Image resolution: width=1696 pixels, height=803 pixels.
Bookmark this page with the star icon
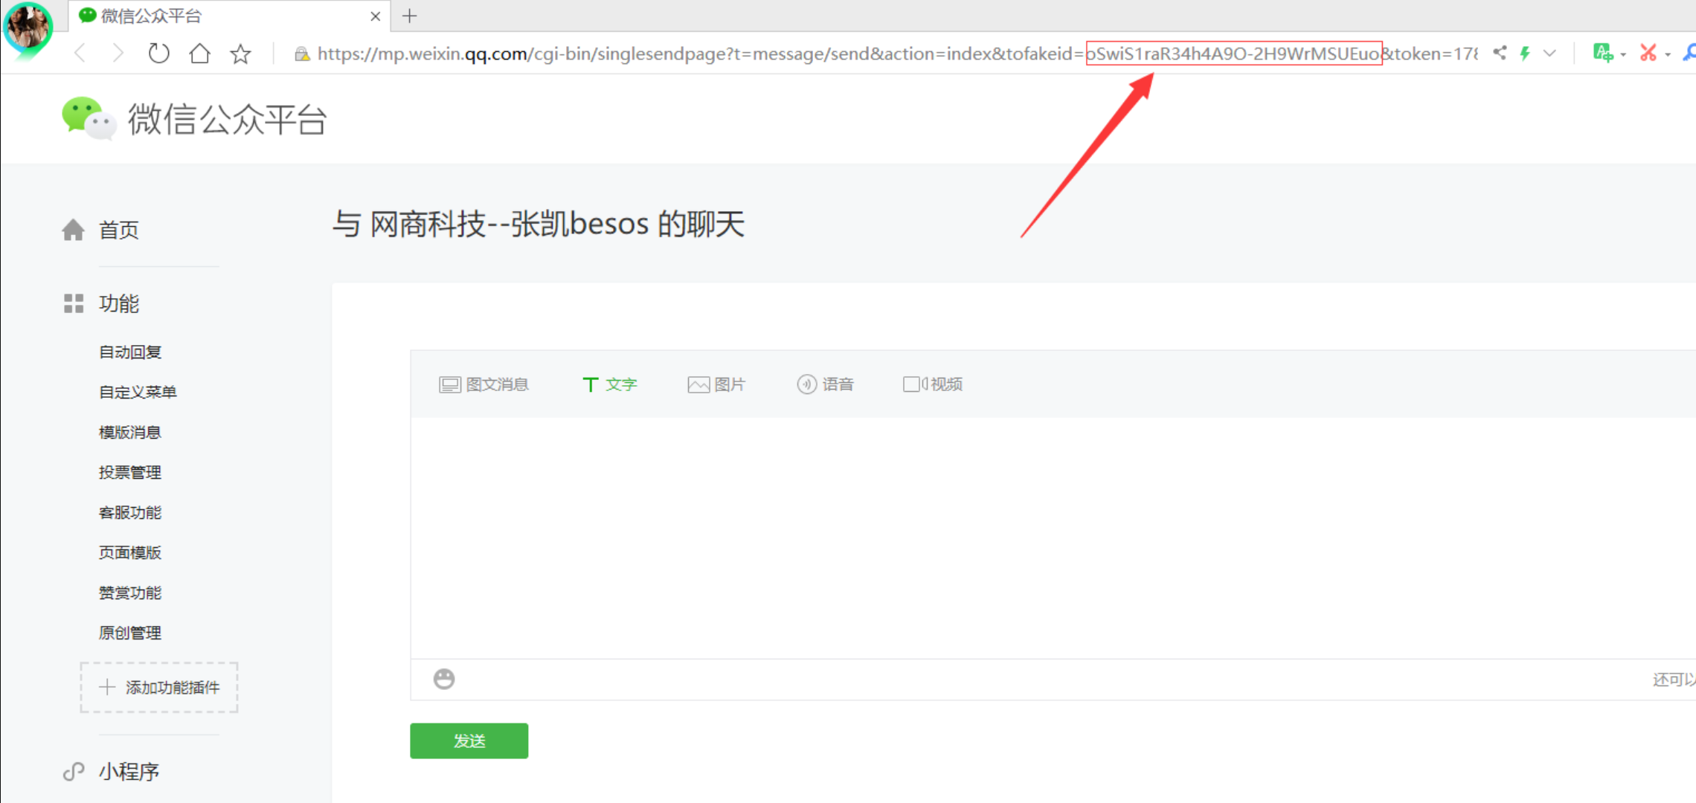[240, 54]
